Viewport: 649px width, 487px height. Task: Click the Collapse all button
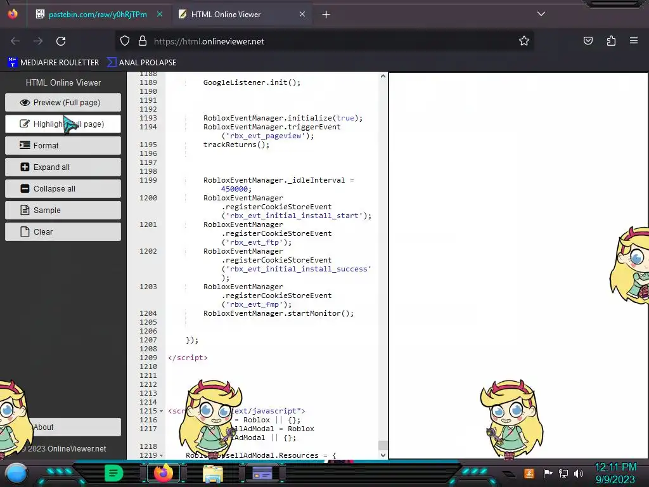(63, 188)
